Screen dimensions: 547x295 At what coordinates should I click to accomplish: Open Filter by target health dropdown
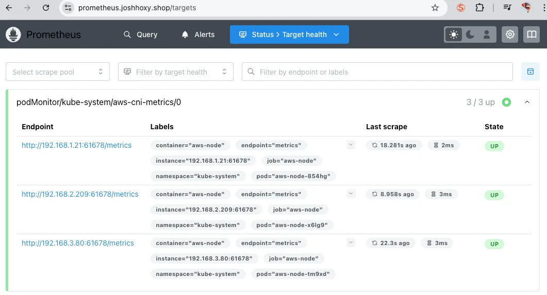pyautogui.click(x=175, y=72)
